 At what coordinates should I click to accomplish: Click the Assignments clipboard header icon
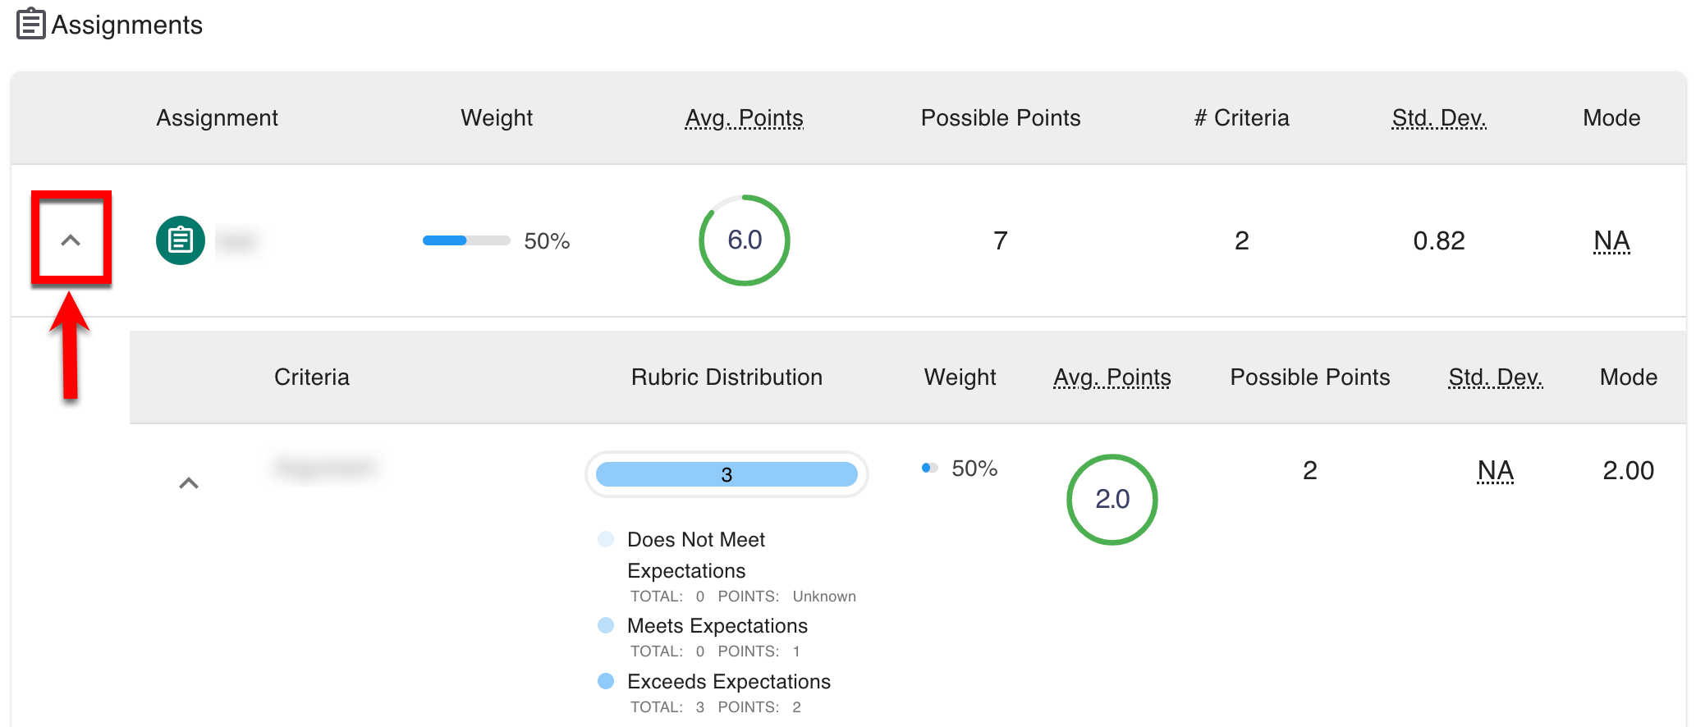pos(30,24)
